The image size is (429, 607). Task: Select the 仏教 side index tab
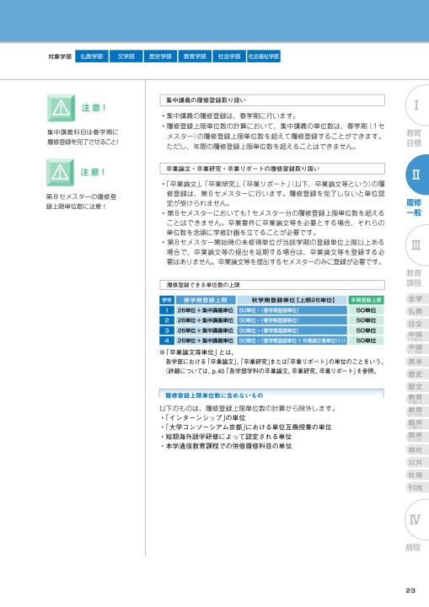tap(417, 311)
